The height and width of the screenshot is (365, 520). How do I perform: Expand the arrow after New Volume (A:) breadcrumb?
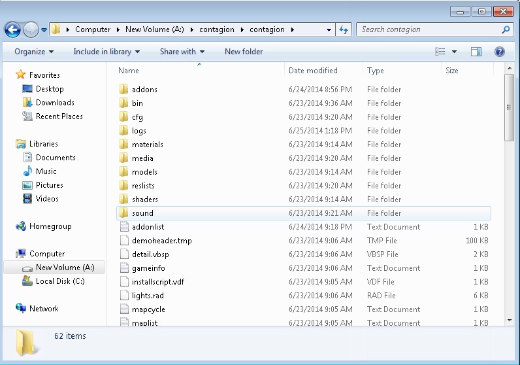(191, 29)
